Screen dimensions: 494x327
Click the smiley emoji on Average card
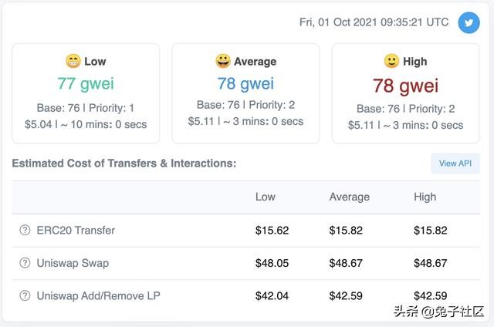(223, 61)
